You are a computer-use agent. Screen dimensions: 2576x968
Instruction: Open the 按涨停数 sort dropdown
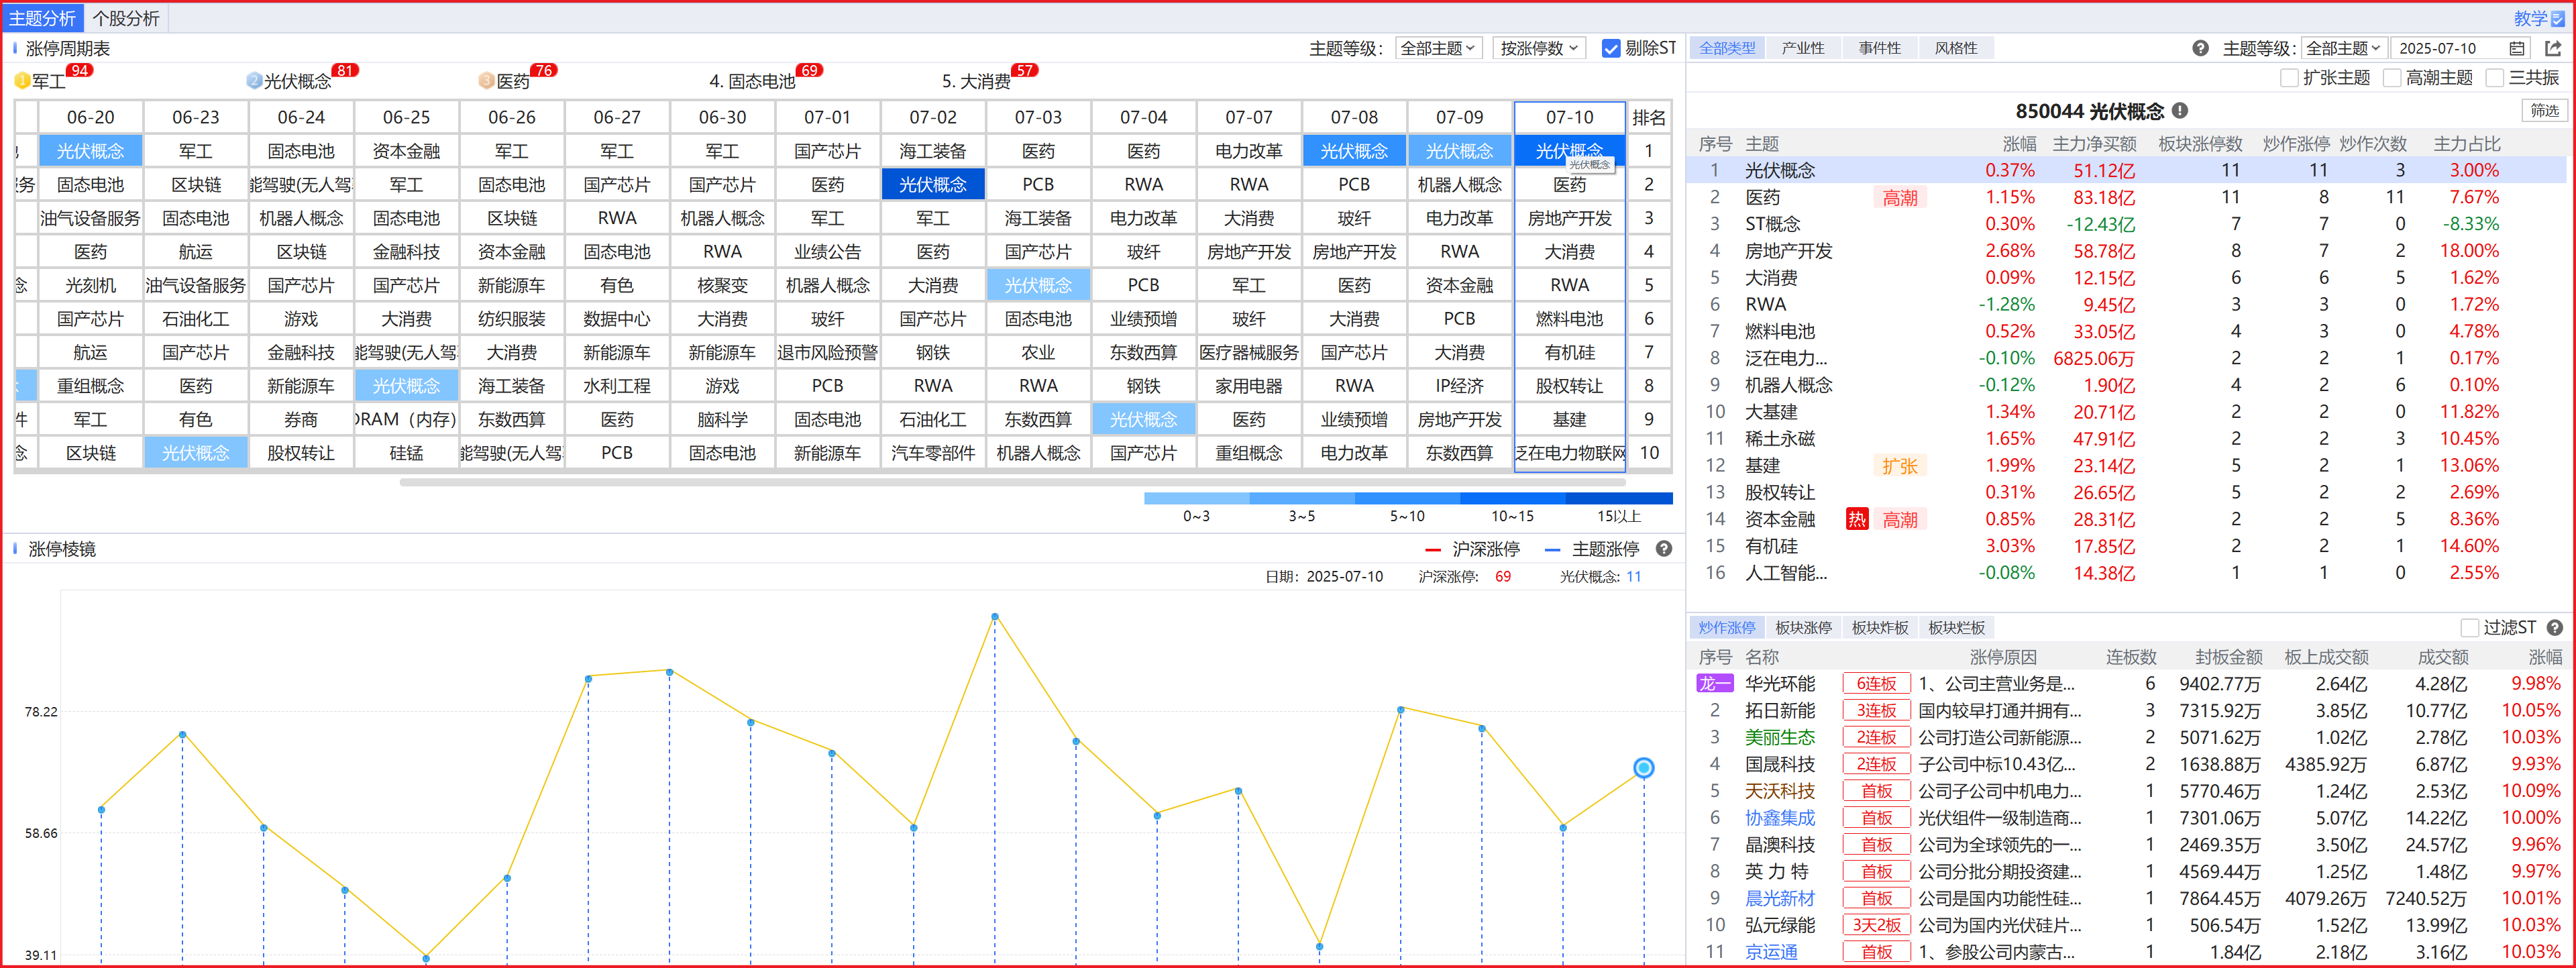(x=1538, y=48)
